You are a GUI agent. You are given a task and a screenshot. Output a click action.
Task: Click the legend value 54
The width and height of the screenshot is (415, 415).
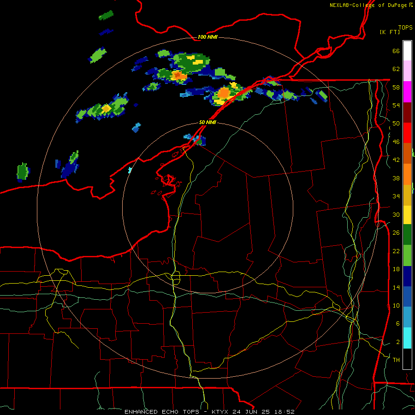[x=396, y=105]
